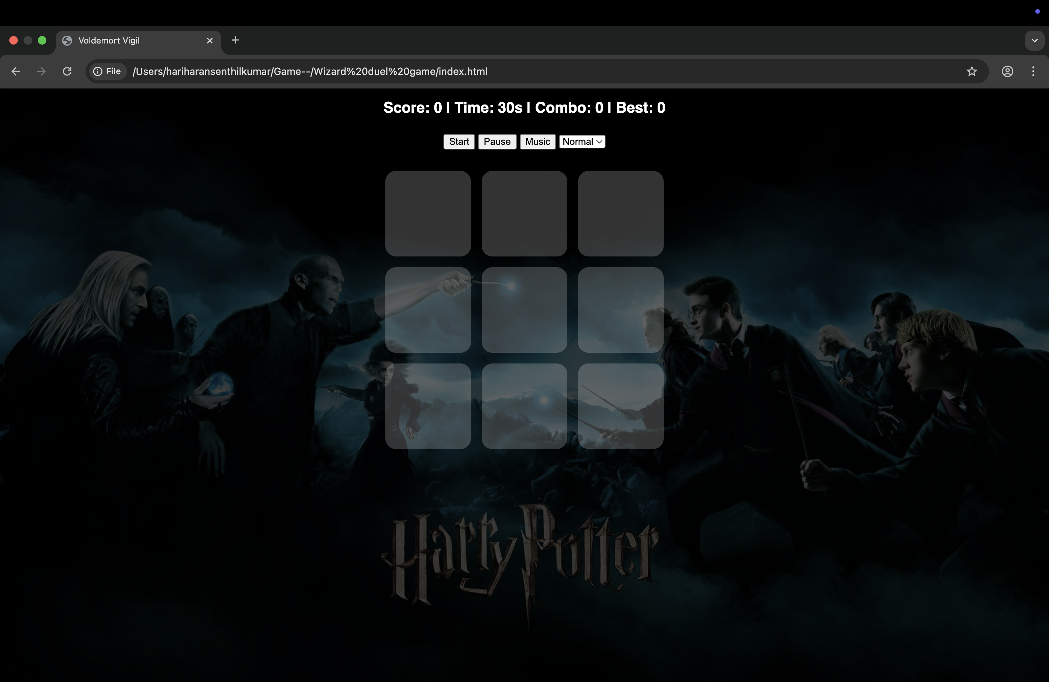Click the address bar URL
Image resolution: width=1049 pixels, height=682 pixels.
pos(309,71)
